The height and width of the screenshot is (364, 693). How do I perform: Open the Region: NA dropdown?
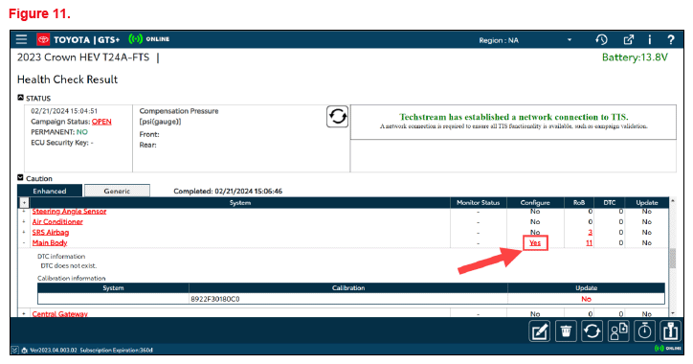point(525,40)
